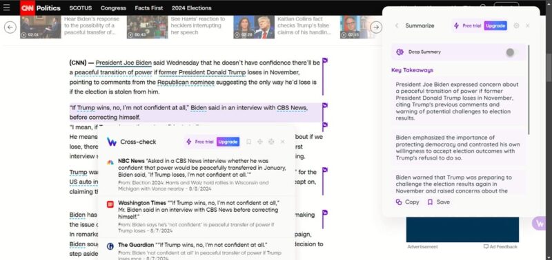
Task: Click "Hear Biden's response" video title
Action: tap(92, 25)
